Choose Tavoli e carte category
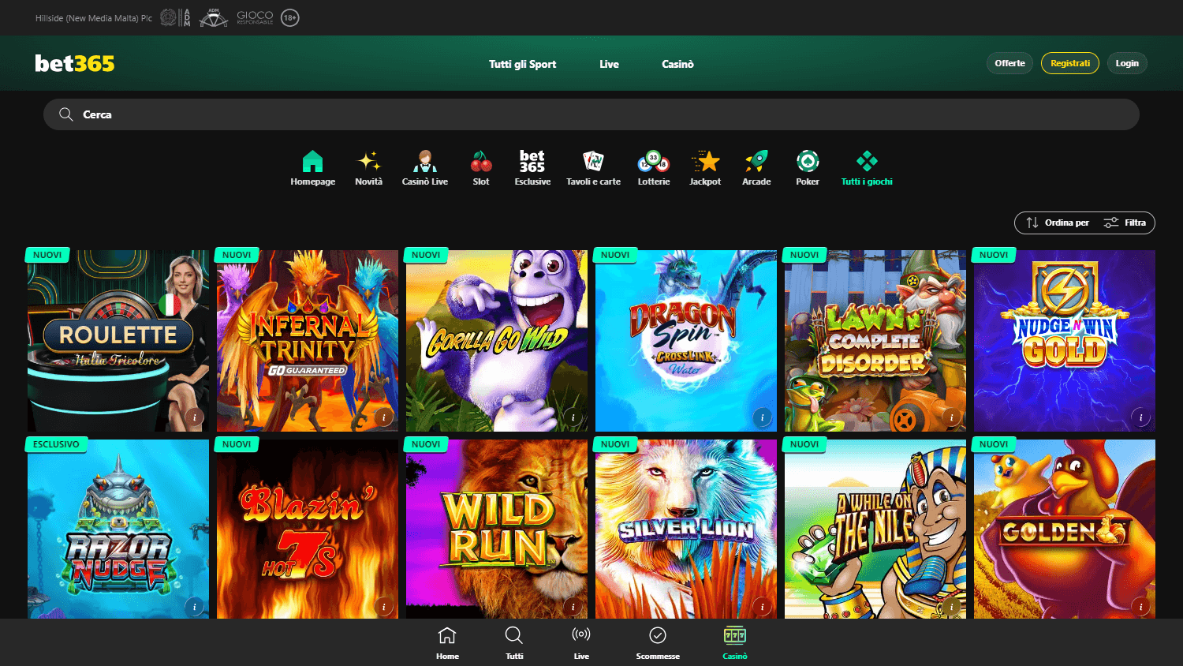Viewport: 1183px width, 666px height. tap(593, 168)
